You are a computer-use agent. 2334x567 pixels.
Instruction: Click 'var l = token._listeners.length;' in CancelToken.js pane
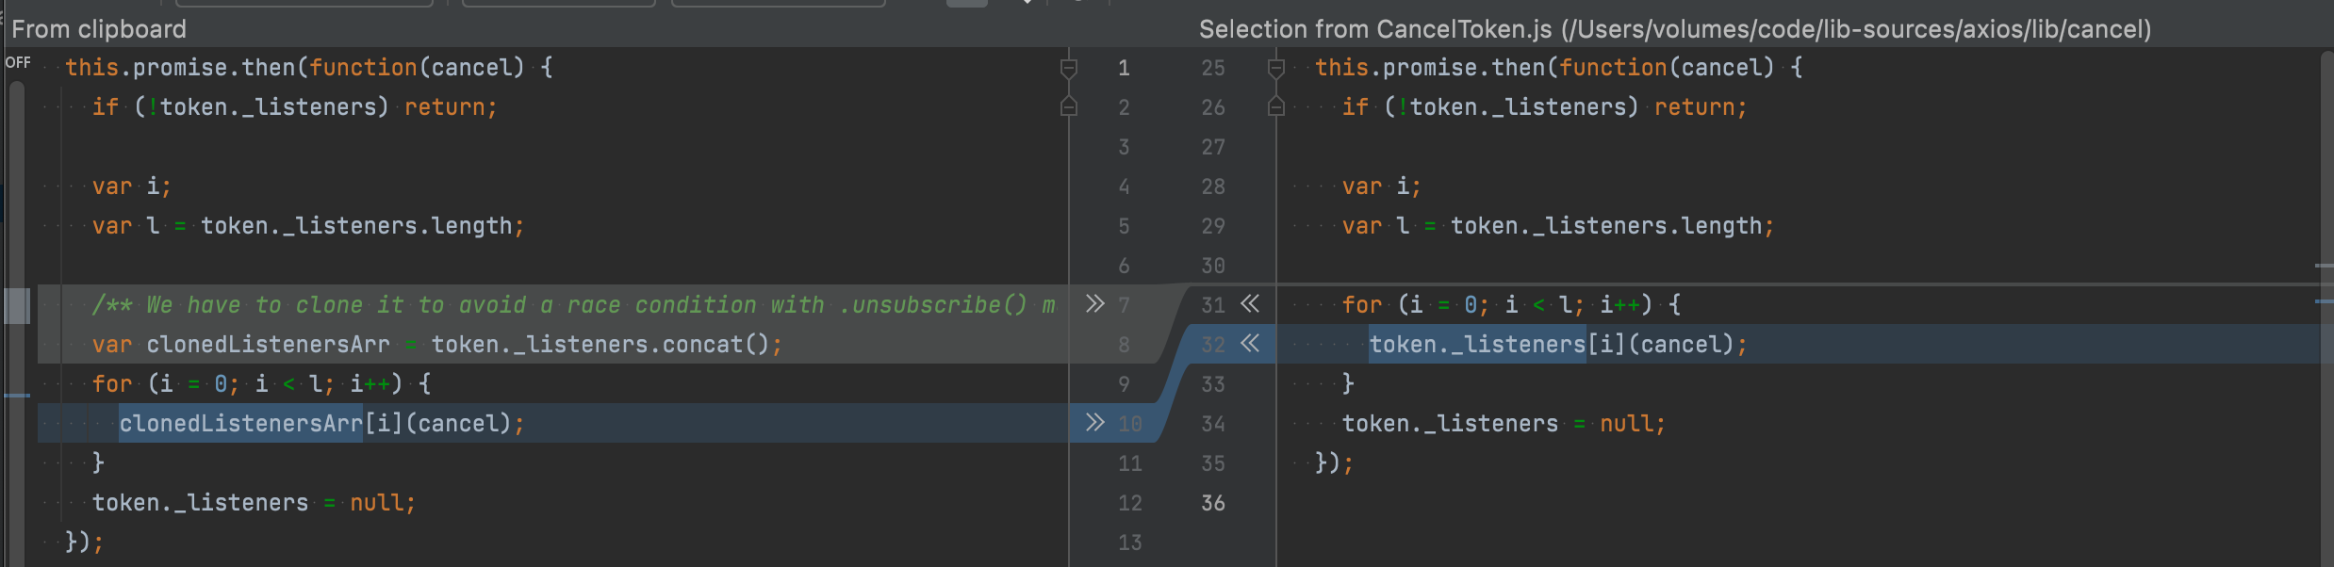click(x=1558, y=225)
